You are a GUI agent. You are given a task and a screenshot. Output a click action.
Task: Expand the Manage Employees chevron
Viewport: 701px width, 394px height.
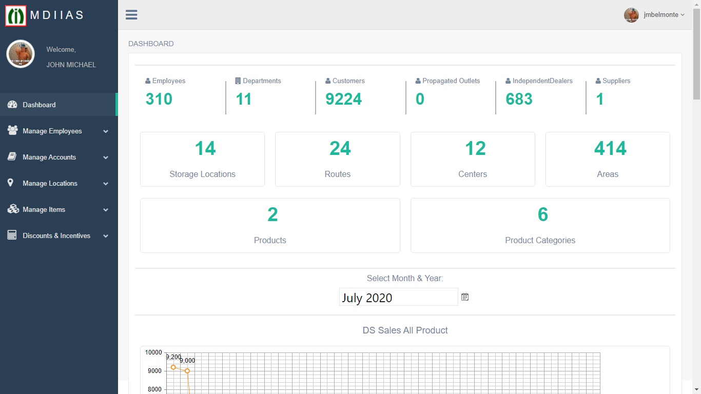click(106, 131)
